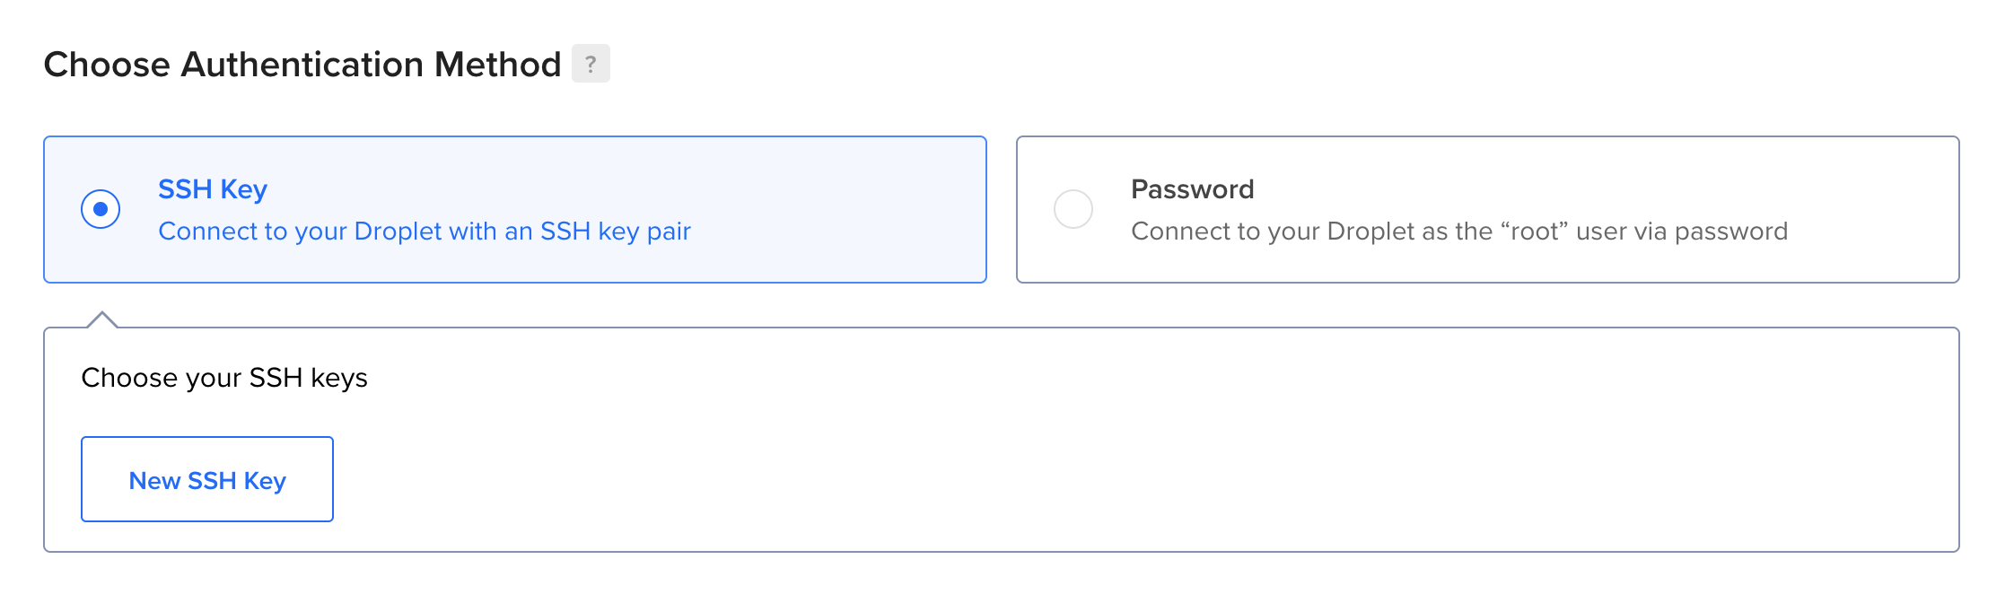
Task: Click the word "keys" in SSH keys label
Action: click(x=338, y=378)
